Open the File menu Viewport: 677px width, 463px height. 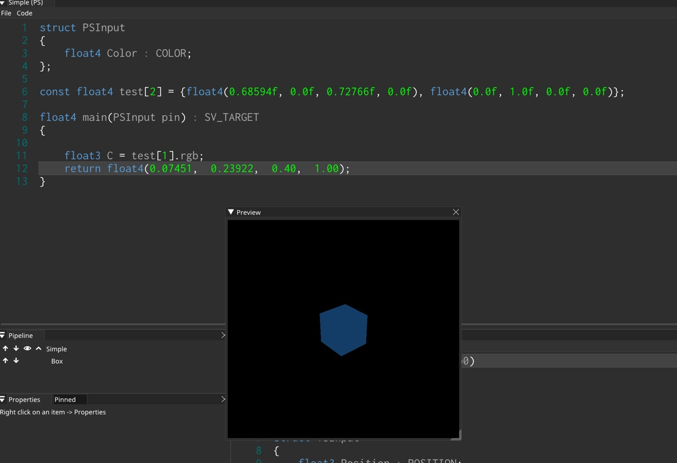coord(6,13)
